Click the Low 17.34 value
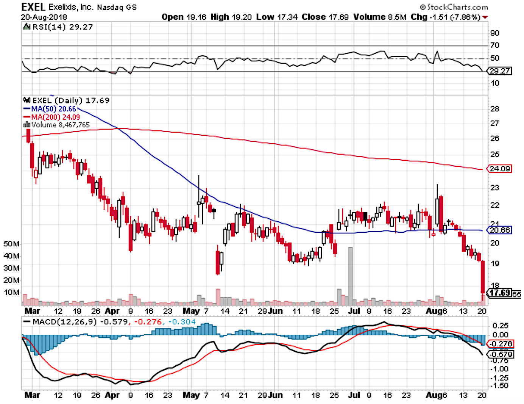The height and width of the screenshot is (404, 524). [277, 17]
